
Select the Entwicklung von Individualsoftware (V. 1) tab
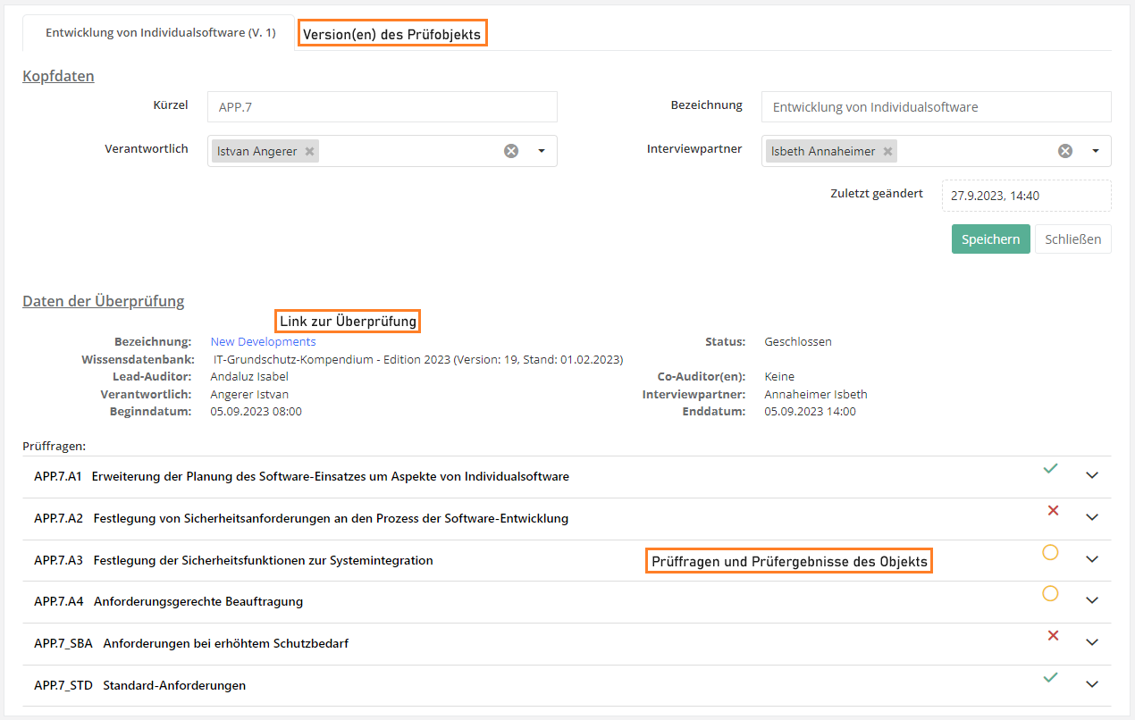161,33
